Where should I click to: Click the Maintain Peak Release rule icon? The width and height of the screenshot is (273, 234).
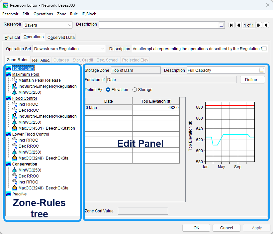[x=15, y=80]
